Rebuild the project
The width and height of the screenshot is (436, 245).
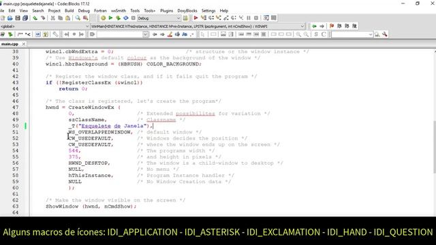[x=125, y=18]
